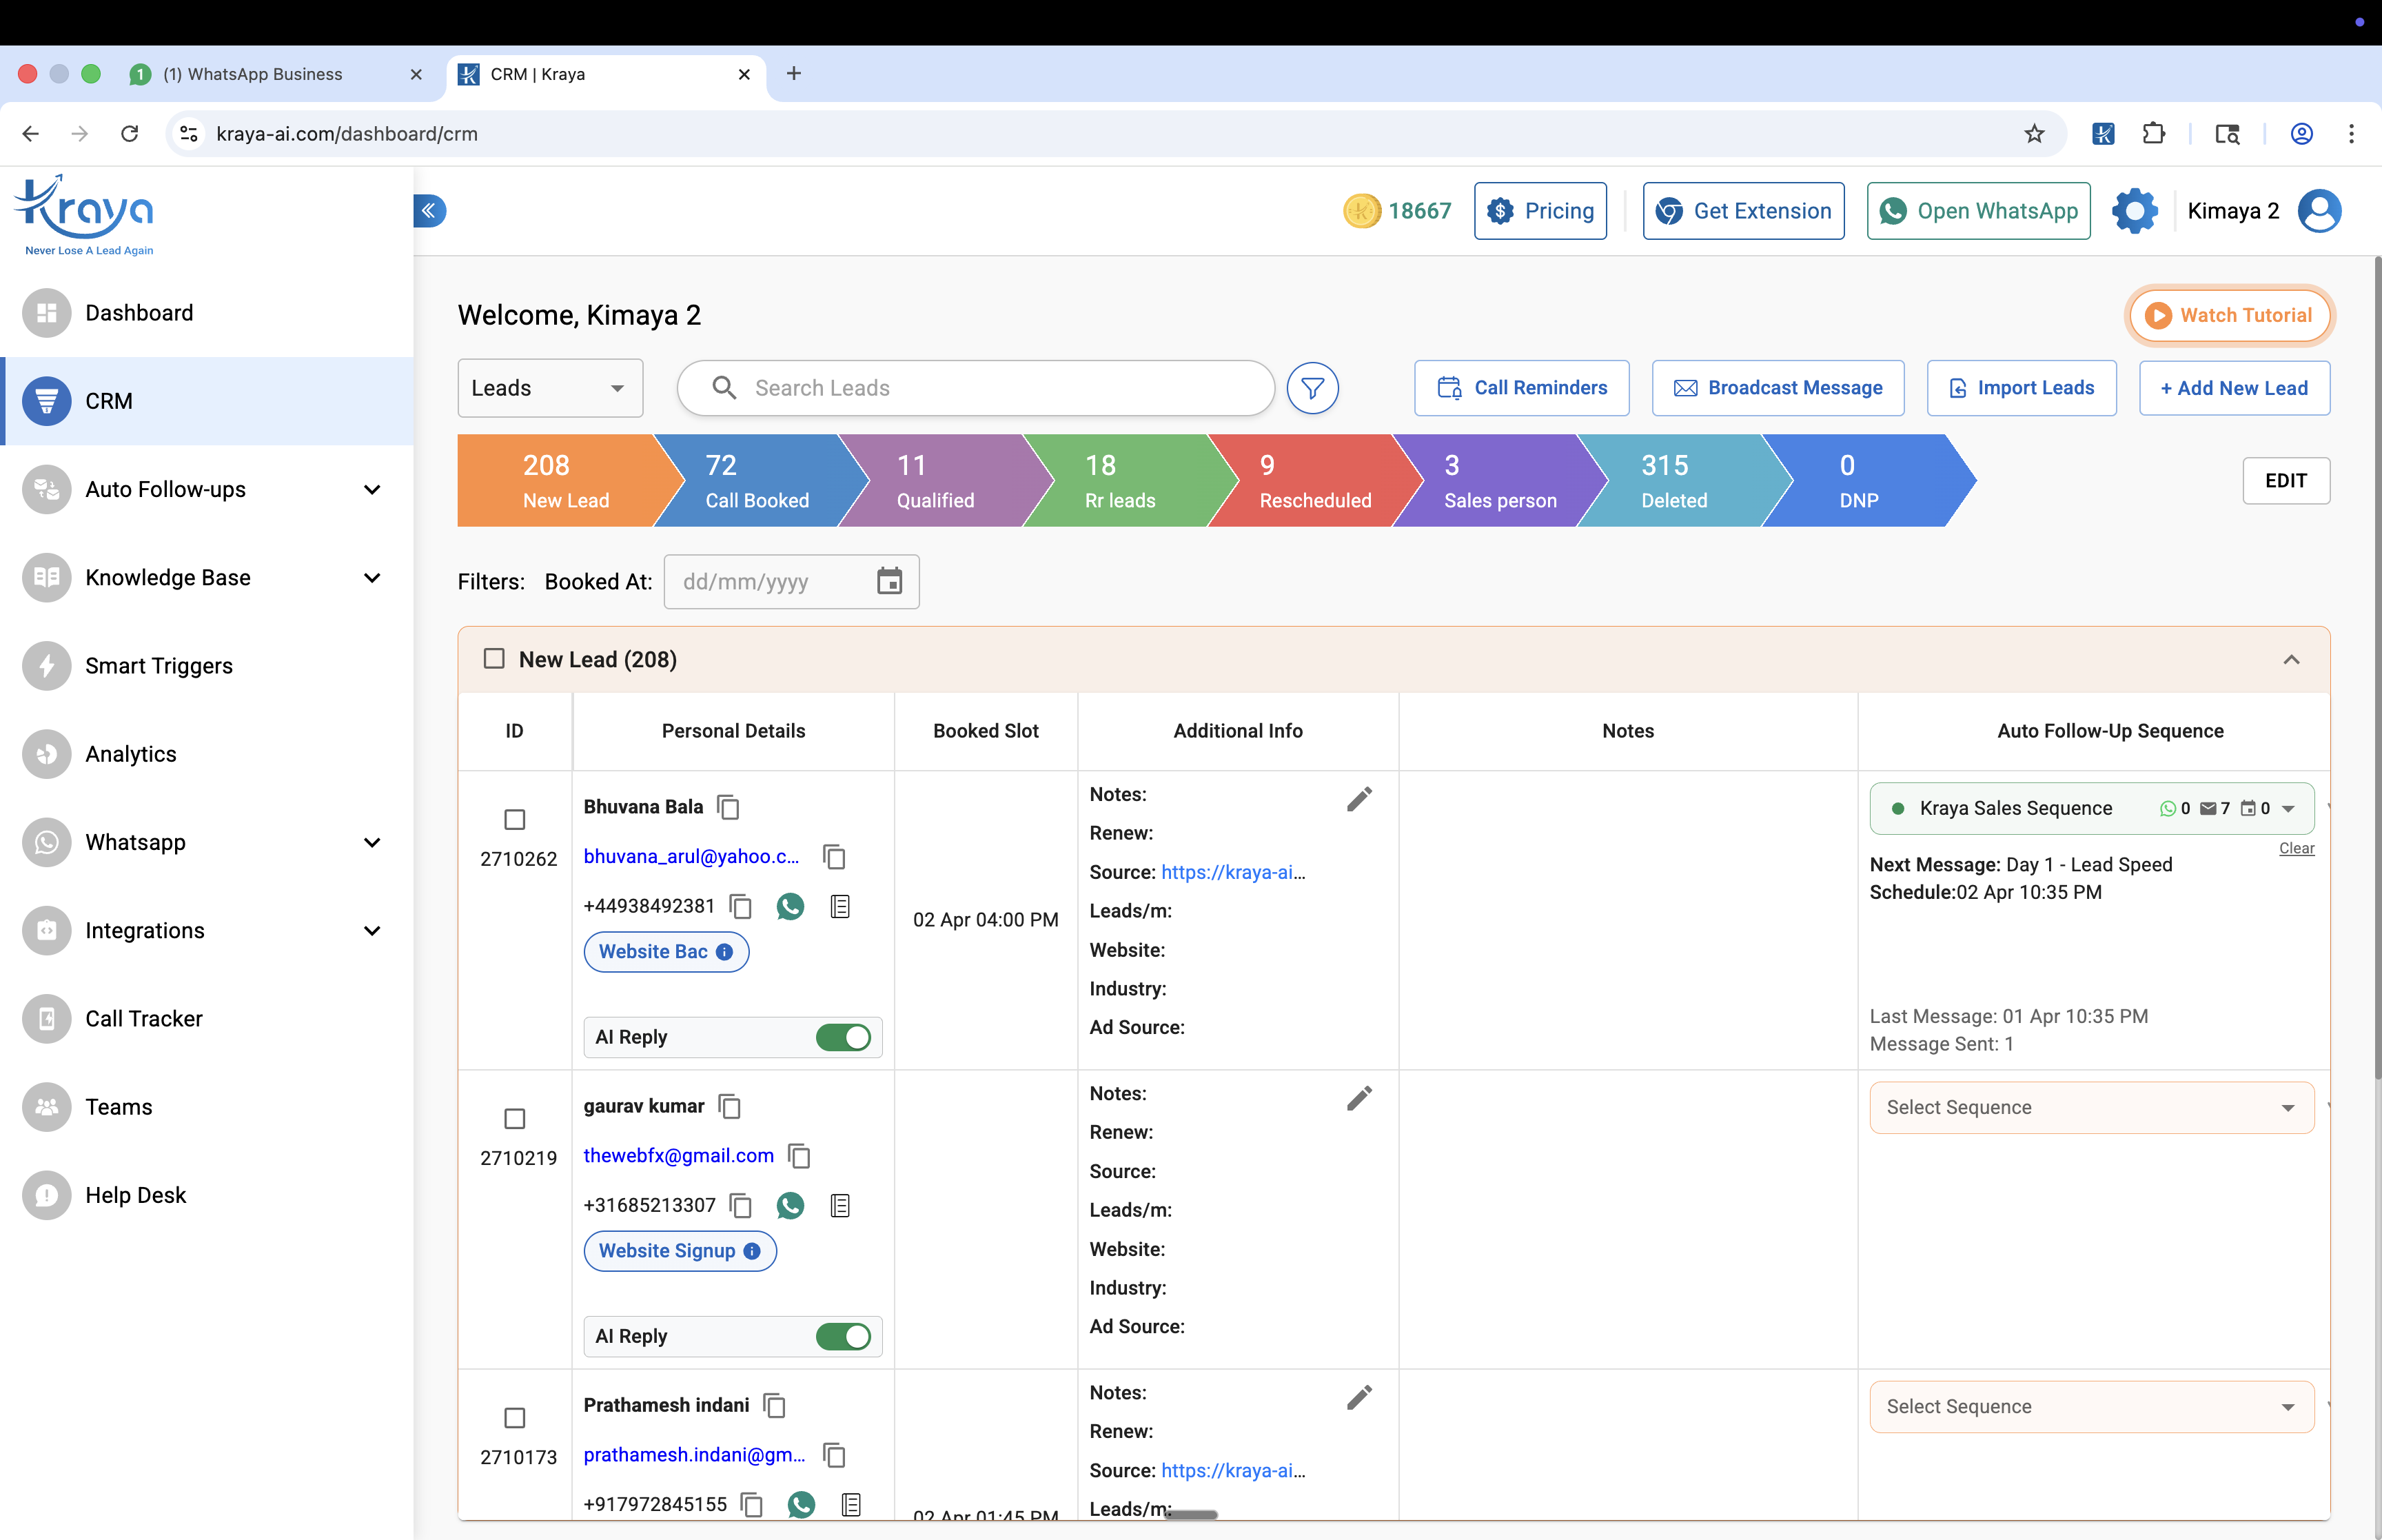This screenshot has height=1540, width=2382.
Task: Open the Leads dropdown selector
Action: tap(549, 388)
